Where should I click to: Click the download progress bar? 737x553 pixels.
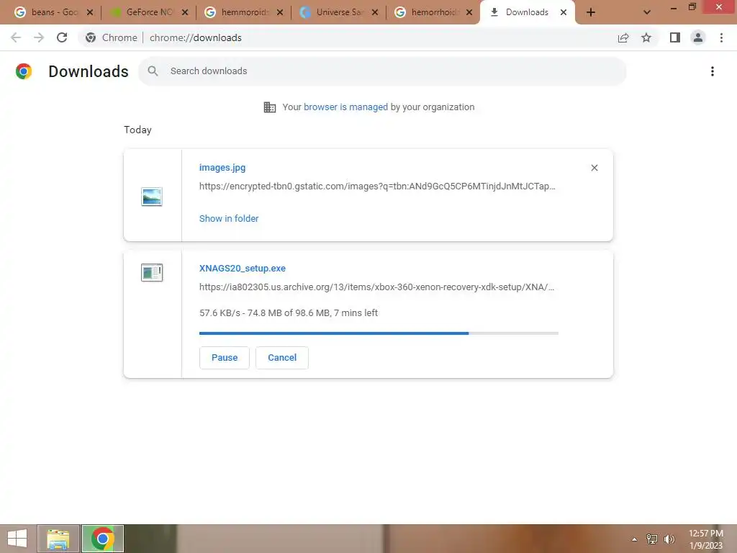379,333
